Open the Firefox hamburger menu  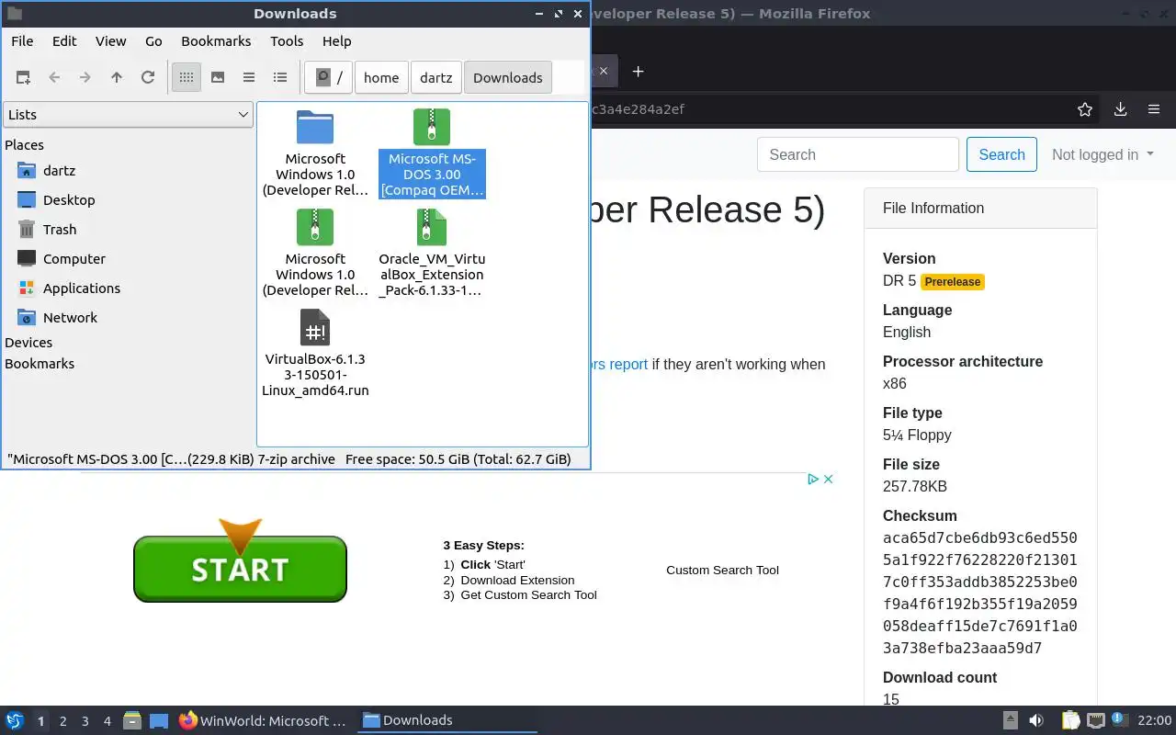coord(1154,109)
